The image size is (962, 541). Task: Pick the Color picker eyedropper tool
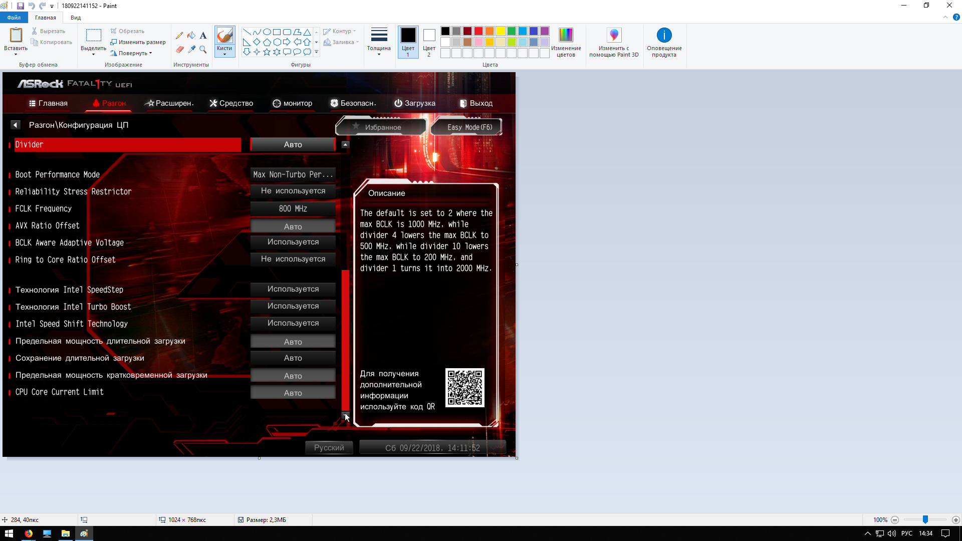click(191, 49)
